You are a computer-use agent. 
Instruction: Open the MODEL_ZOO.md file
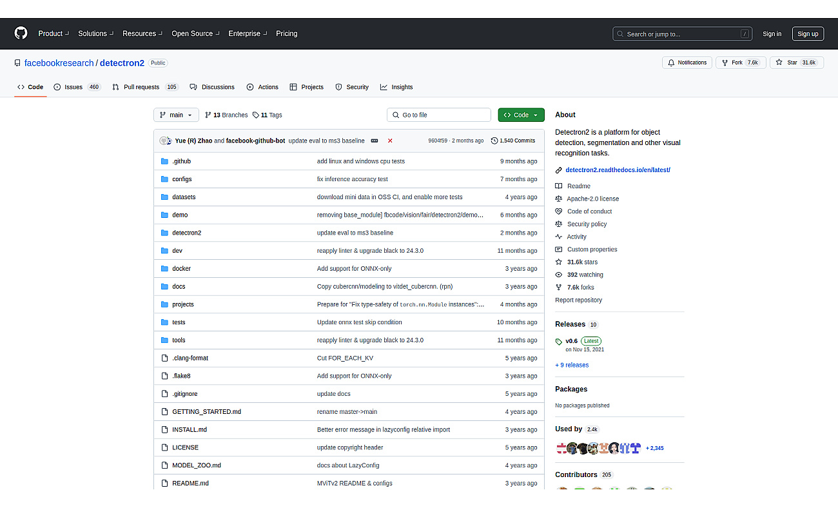[197, 465]
